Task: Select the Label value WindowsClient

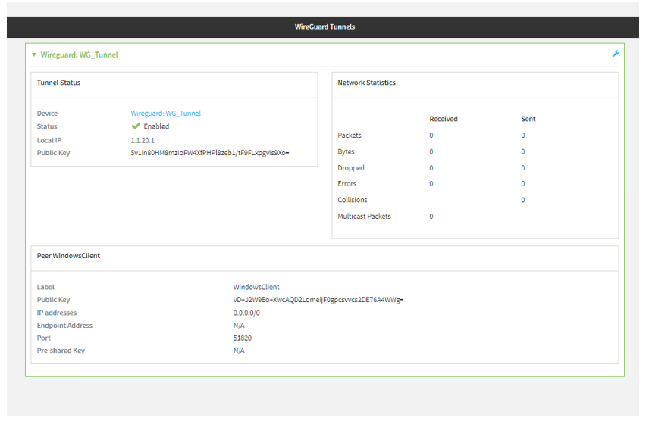Action: click(x=256, y=287)
